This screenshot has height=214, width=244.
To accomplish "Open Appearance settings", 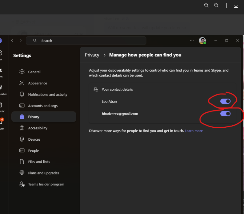I will pos(44,83).
